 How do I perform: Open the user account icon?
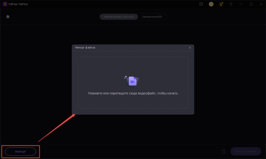pos(221,4)
